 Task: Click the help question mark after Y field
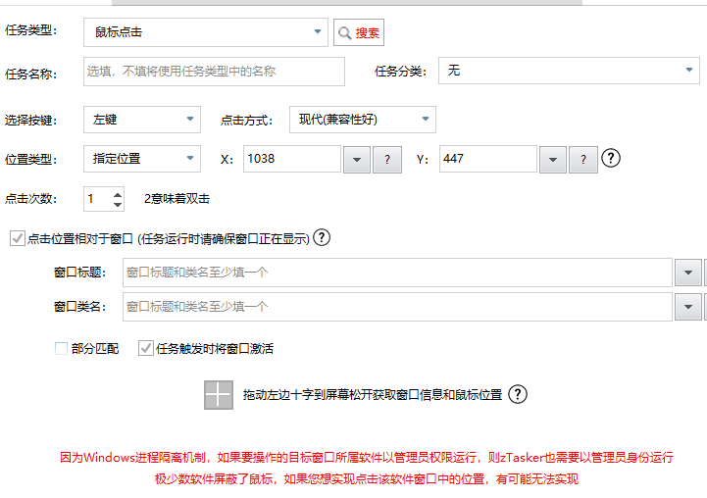[612, 159]
